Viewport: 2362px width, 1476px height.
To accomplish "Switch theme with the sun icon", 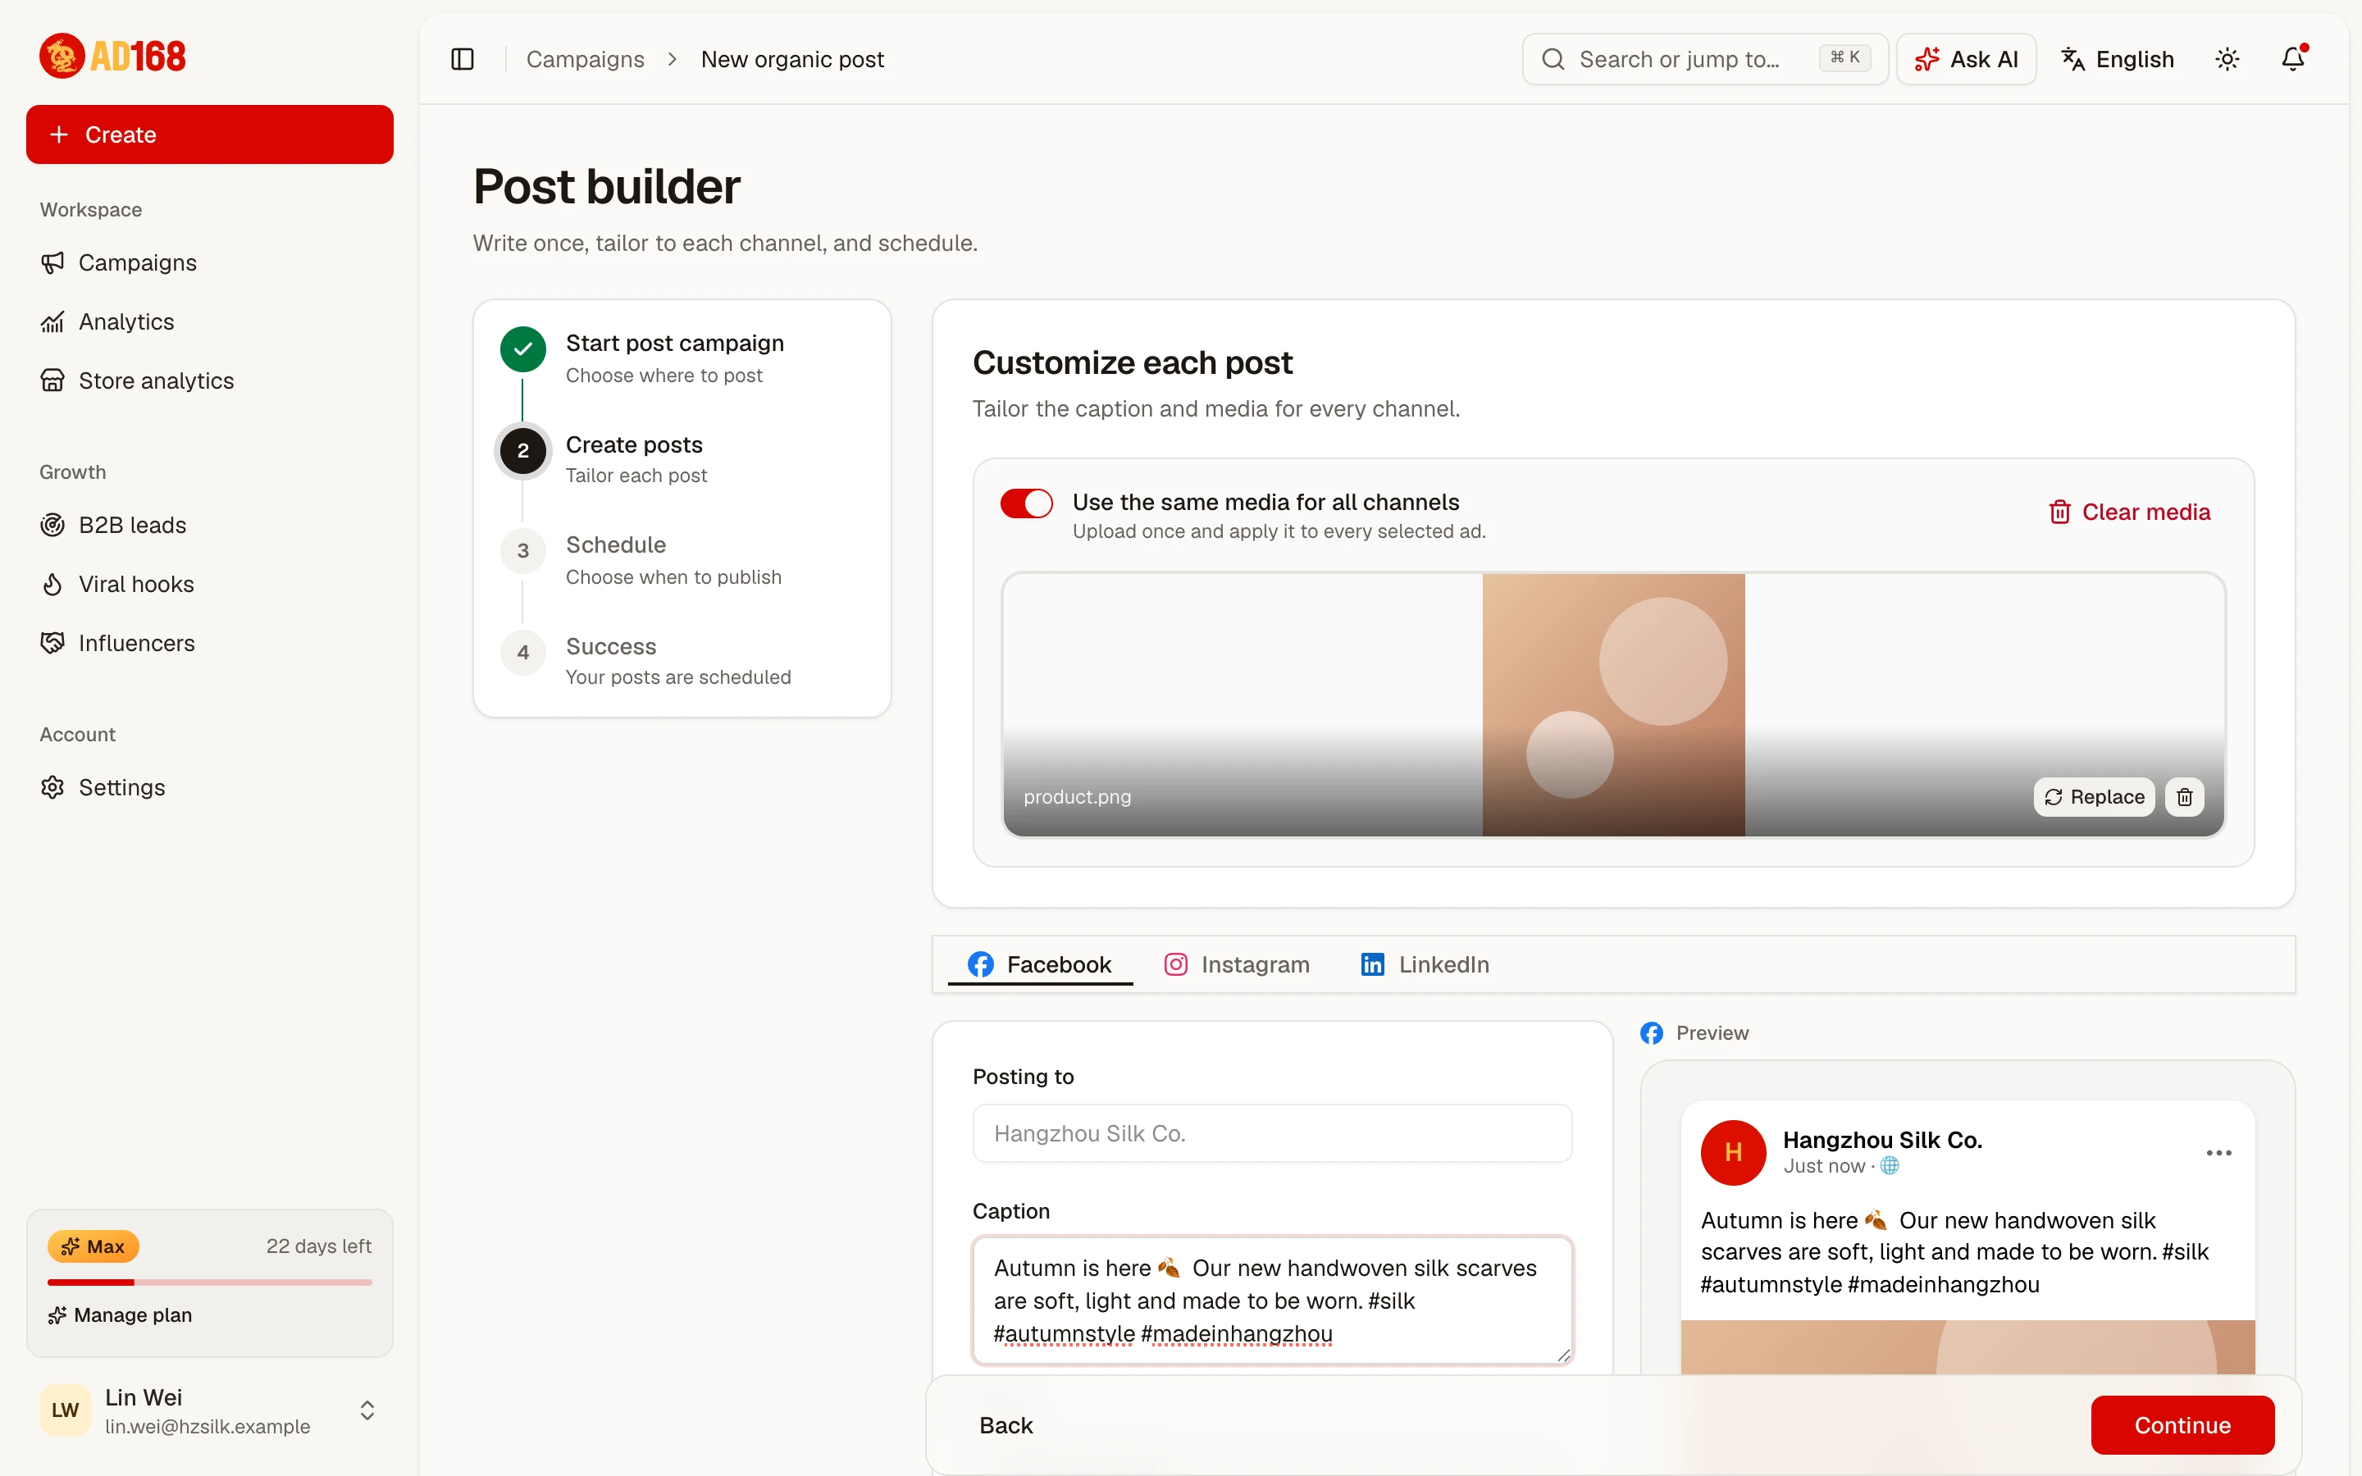I will [2227, 60].
